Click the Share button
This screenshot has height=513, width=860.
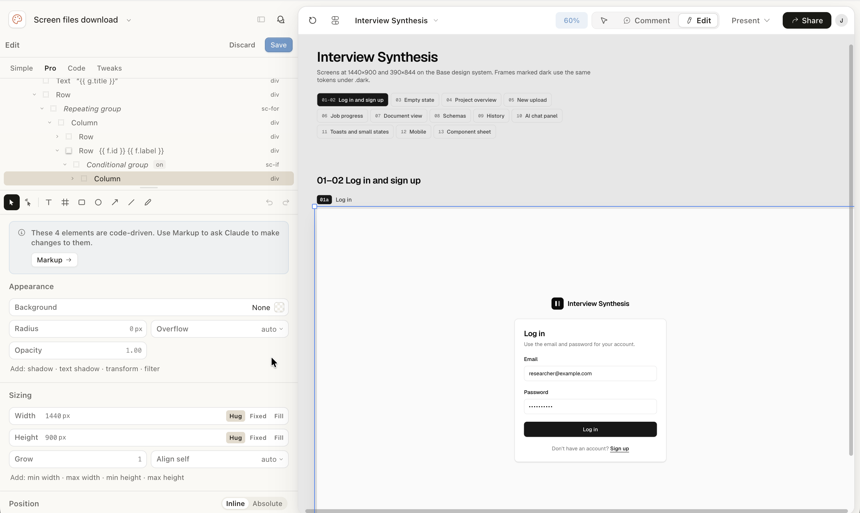[x=807, y=20]
